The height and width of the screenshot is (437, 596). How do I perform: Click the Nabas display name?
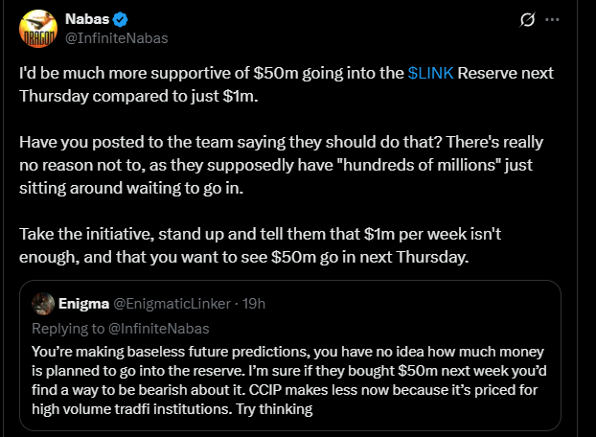pos(87,19)
